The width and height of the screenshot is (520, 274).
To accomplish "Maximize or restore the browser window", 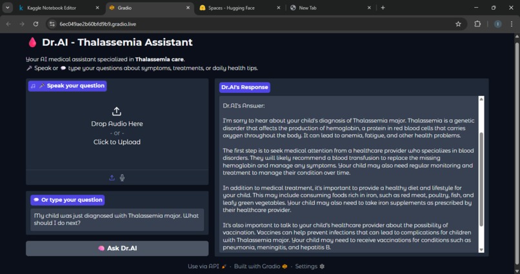I will [x=494, y=8].
